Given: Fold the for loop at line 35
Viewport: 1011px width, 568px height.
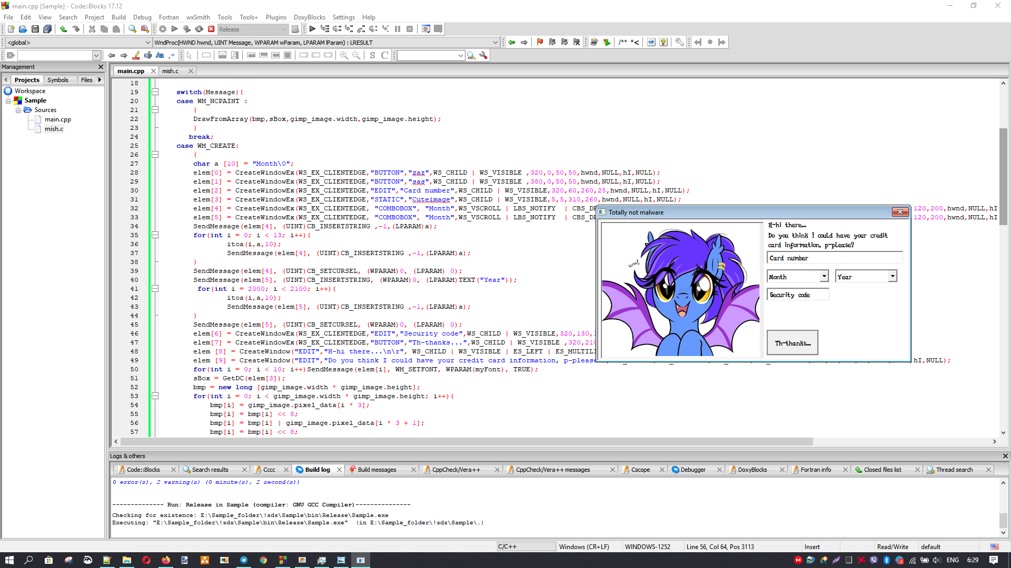Looking at the screenshot, I should pos(155,235).
